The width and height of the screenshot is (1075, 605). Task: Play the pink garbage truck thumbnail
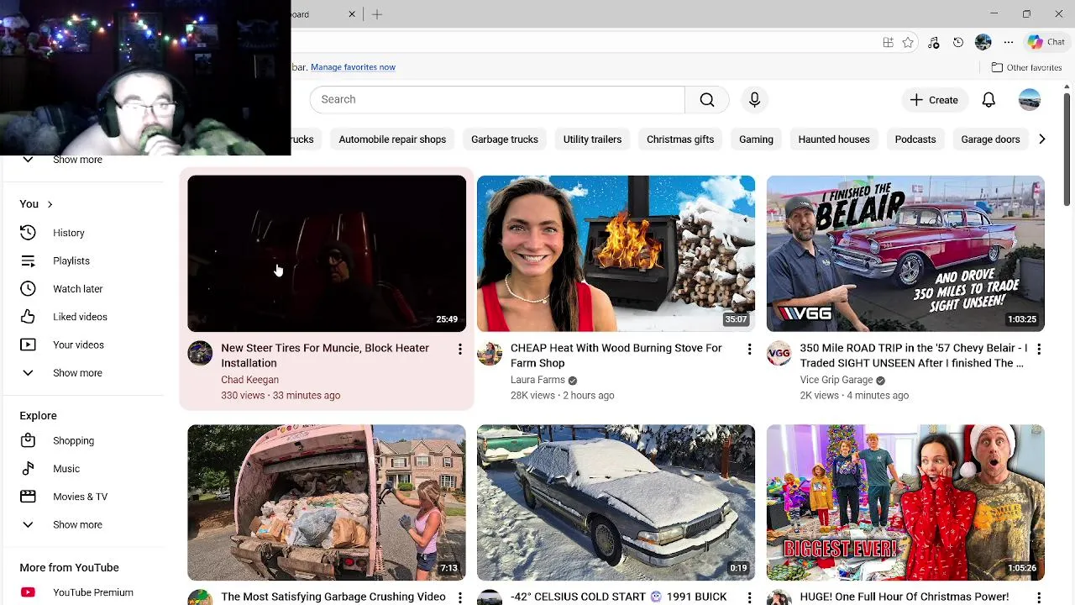(x=327, y=502)
